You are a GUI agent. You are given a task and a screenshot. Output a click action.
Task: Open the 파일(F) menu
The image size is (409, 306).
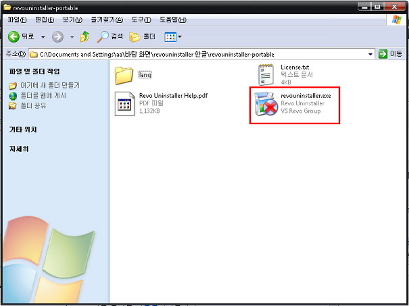tap(17, 20)
